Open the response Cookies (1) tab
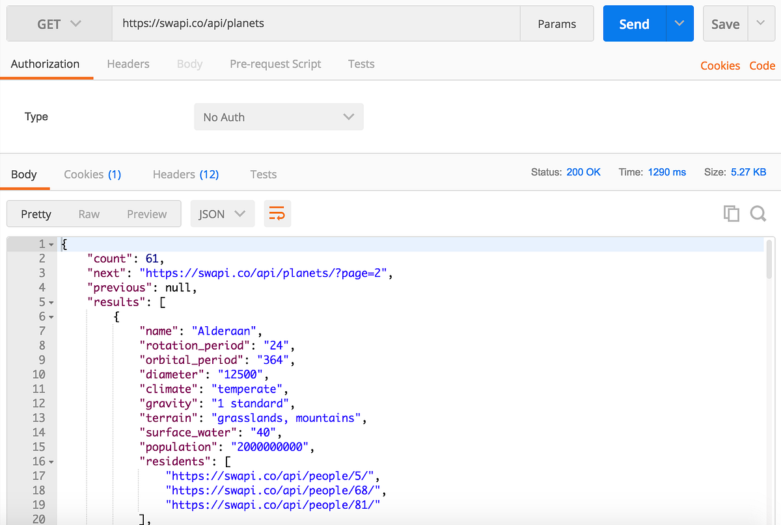Viewport: 781px width, 525px height. point(92,174)
